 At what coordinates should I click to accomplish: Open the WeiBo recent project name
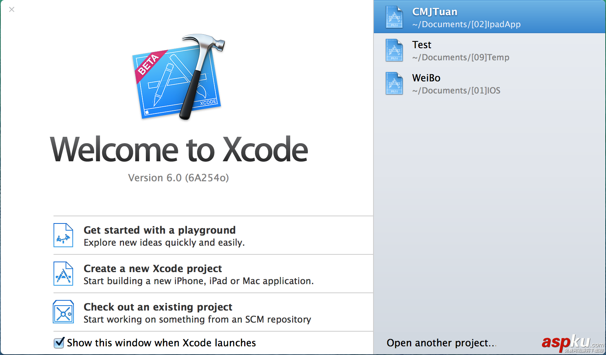(426, 78)
